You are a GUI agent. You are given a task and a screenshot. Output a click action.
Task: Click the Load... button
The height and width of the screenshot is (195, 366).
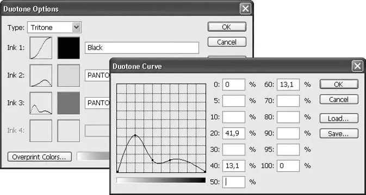point(339,118)
